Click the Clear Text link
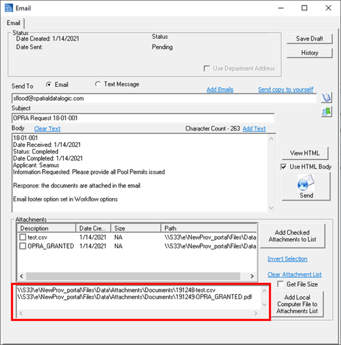 pos(47,129)
